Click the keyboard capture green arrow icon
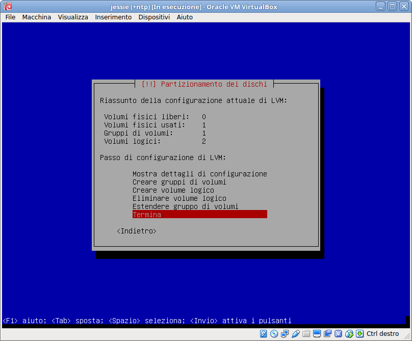This screenshot has width=412, height=341. pyautogui.click(x=359, y=334)
